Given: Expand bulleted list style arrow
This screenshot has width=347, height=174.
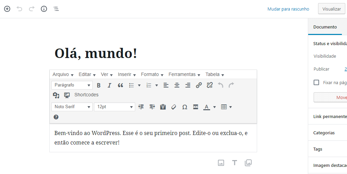Looking at the screenshot, I should pyautogui.click(x=139, y=85).
